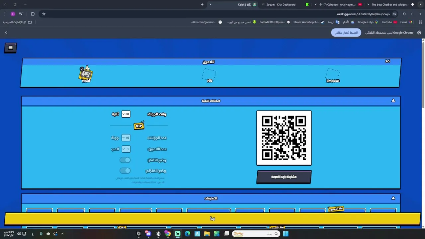This screenshot has width=425, height=239.
Task: Close the Kalak tab
Action: coord(210,5)
